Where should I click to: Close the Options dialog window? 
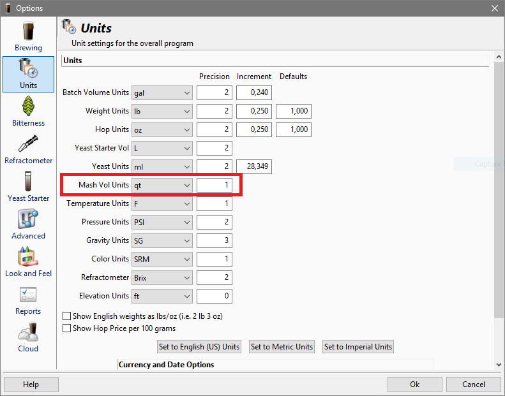click(x=495, y=8)
